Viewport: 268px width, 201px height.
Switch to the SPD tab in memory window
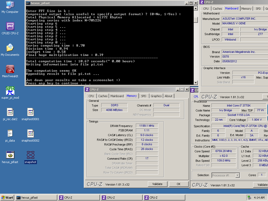tap(144, 96)
